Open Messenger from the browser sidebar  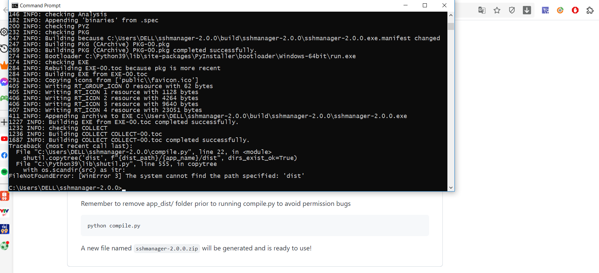(x=4, y=82)
